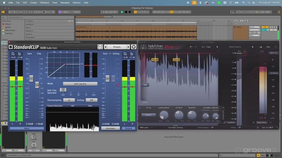Toggle the metronome in Live
Image resolution: width=282 pixels, height=158 pixels.
click(44, 12)
